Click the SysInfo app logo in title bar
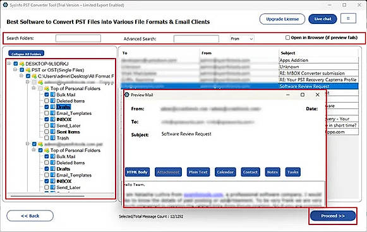 point(5,5)
